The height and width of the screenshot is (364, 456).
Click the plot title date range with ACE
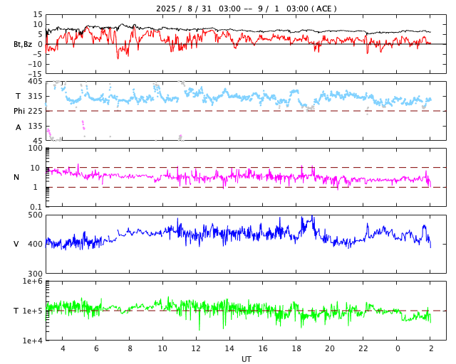246,9
